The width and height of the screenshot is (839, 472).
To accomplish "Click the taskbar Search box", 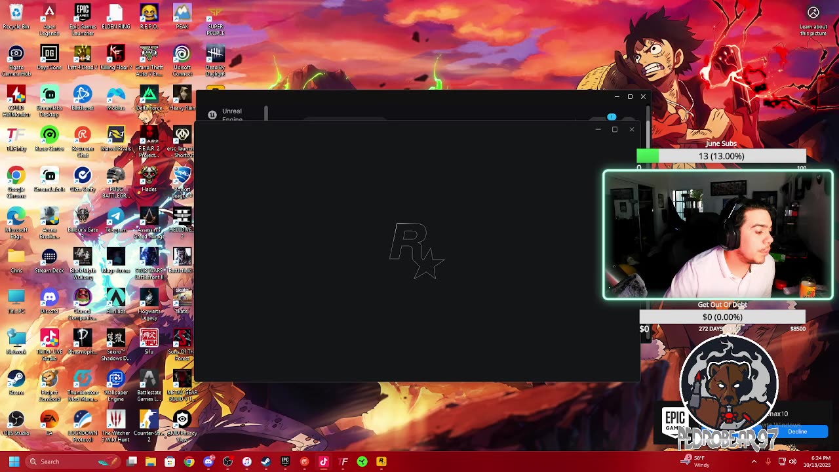I will point(73,462).
